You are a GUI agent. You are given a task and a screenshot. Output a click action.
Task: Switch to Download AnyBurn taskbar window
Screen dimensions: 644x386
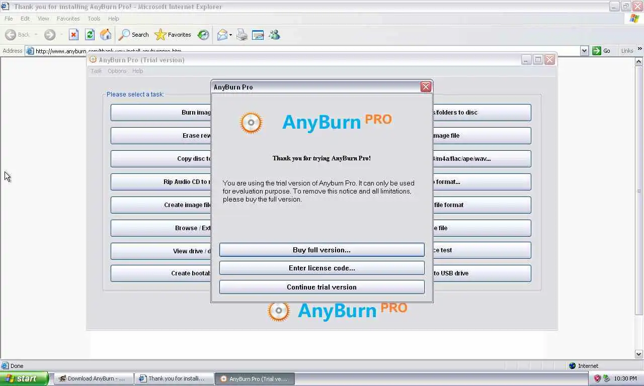pos(93,378)
